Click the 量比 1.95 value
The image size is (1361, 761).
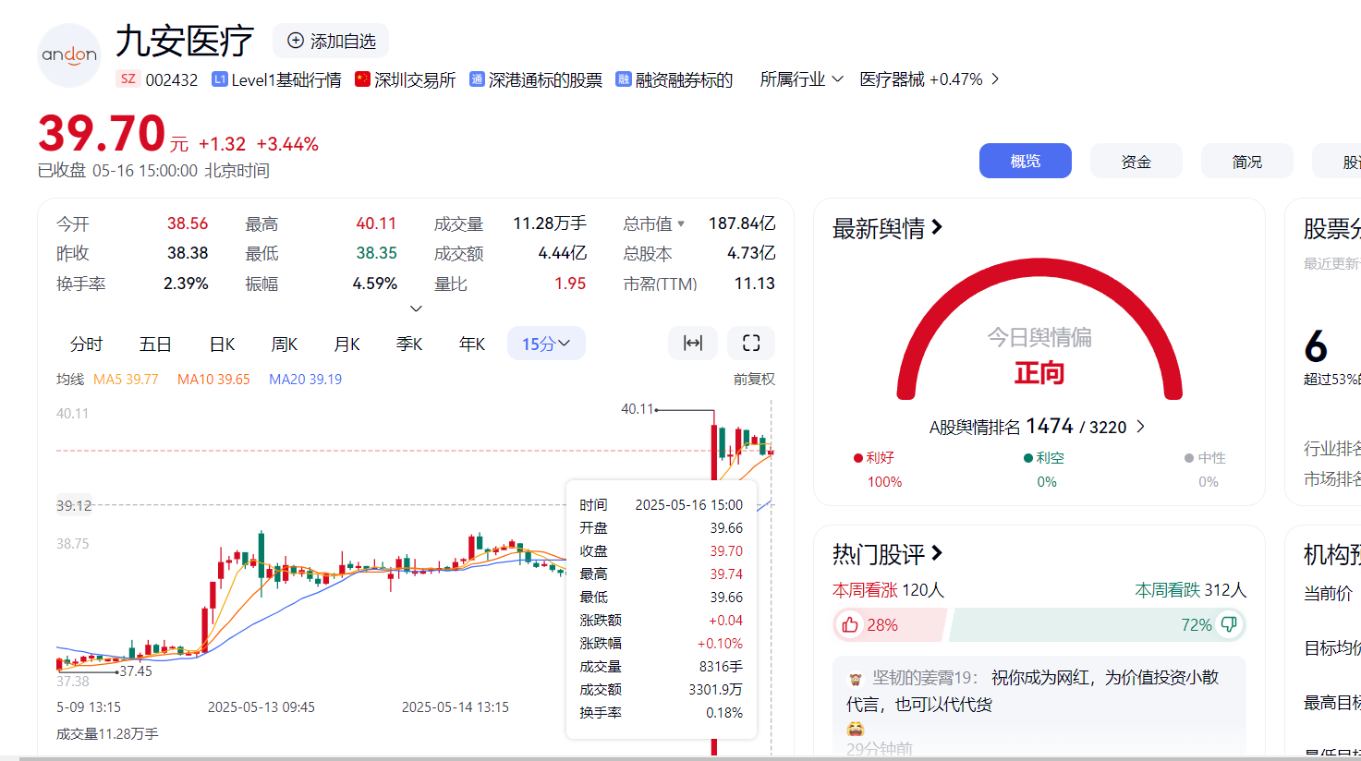pyautogui.click(x=570, y=284)
